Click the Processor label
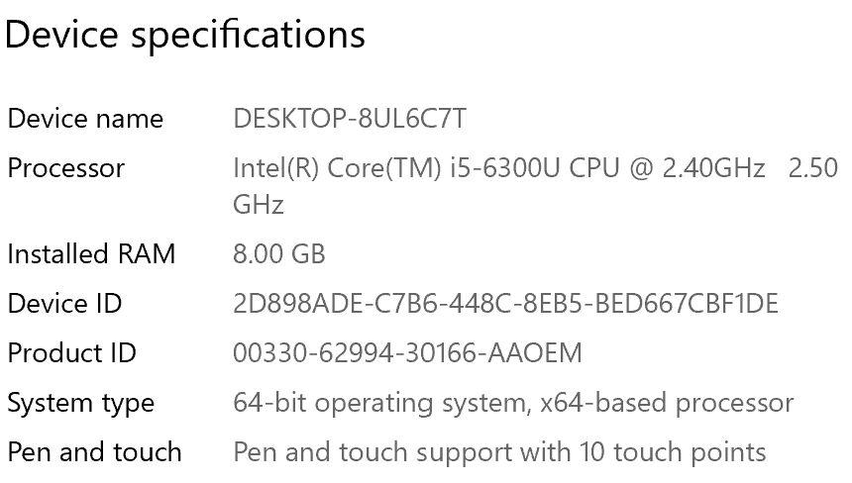This screenshot has width=852, height=483. click(66, 168)
